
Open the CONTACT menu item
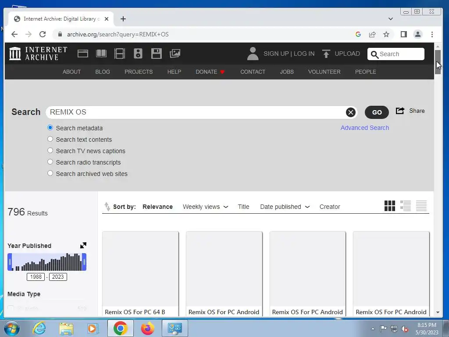point(253,72)
